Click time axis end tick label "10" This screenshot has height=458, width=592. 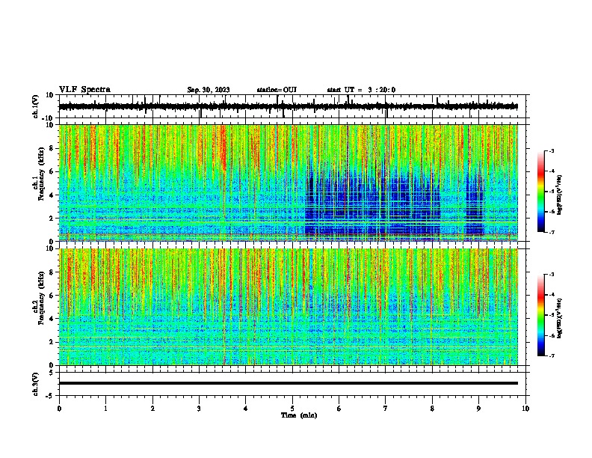pyautogui.click(x=525, y=409)
